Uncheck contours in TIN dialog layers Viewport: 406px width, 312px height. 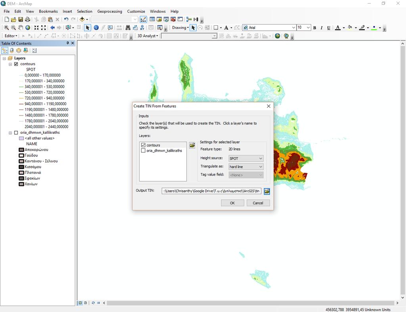tap(143, 145)
